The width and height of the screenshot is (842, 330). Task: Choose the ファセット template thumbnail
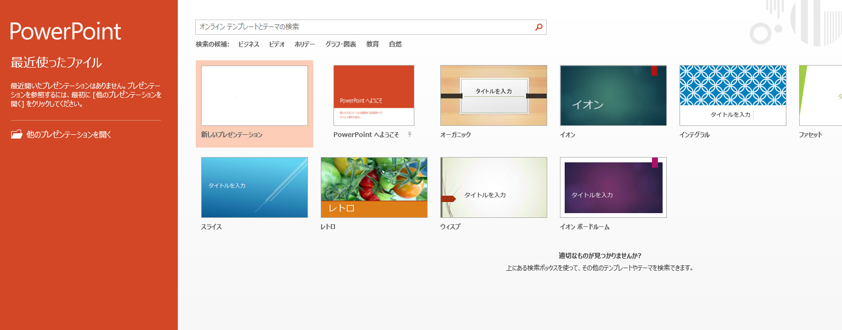click(820, 96)
